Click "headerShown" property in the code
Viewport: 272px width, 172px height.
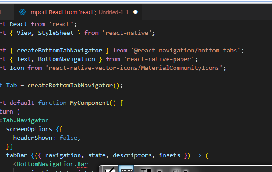33,138
